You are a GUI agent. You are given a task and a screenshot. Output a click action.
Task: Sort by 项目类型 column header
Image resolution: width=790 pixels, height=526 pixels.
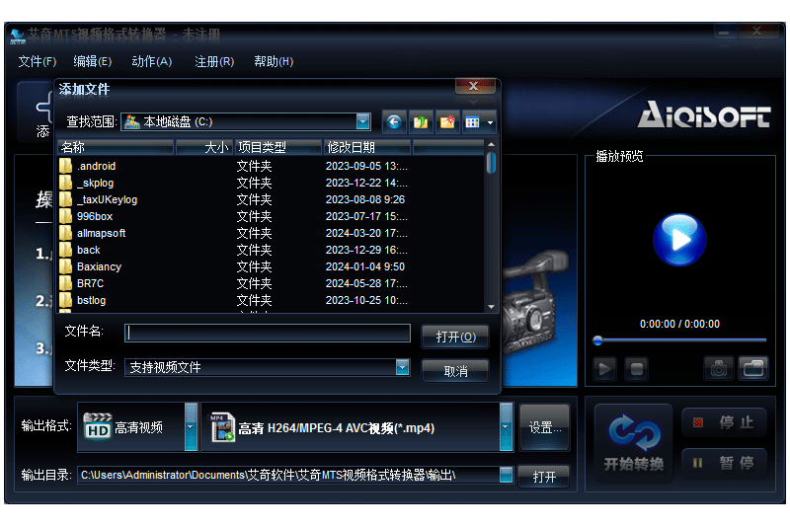pos(278,147)
